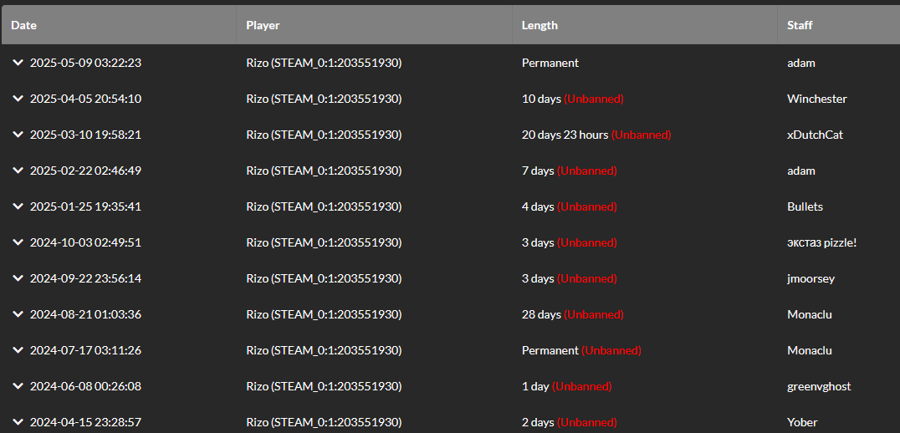This screenshot has width=900, height=433.
Task: Click staff name greenvghost
Action: 819,386
